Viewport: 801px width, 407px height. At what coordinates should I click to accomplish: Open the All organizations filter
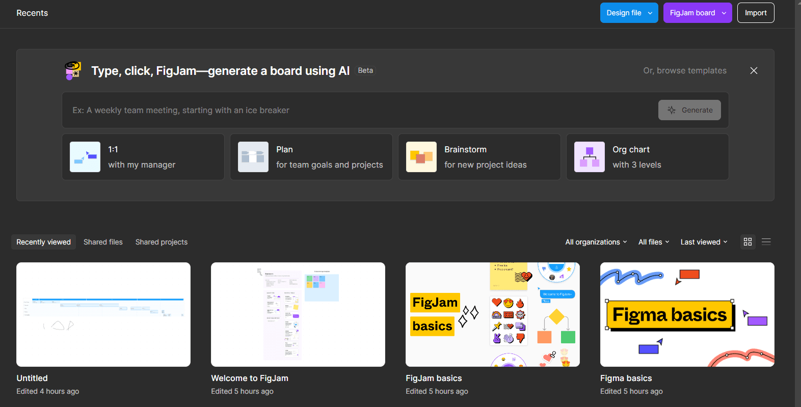point(596,242)
